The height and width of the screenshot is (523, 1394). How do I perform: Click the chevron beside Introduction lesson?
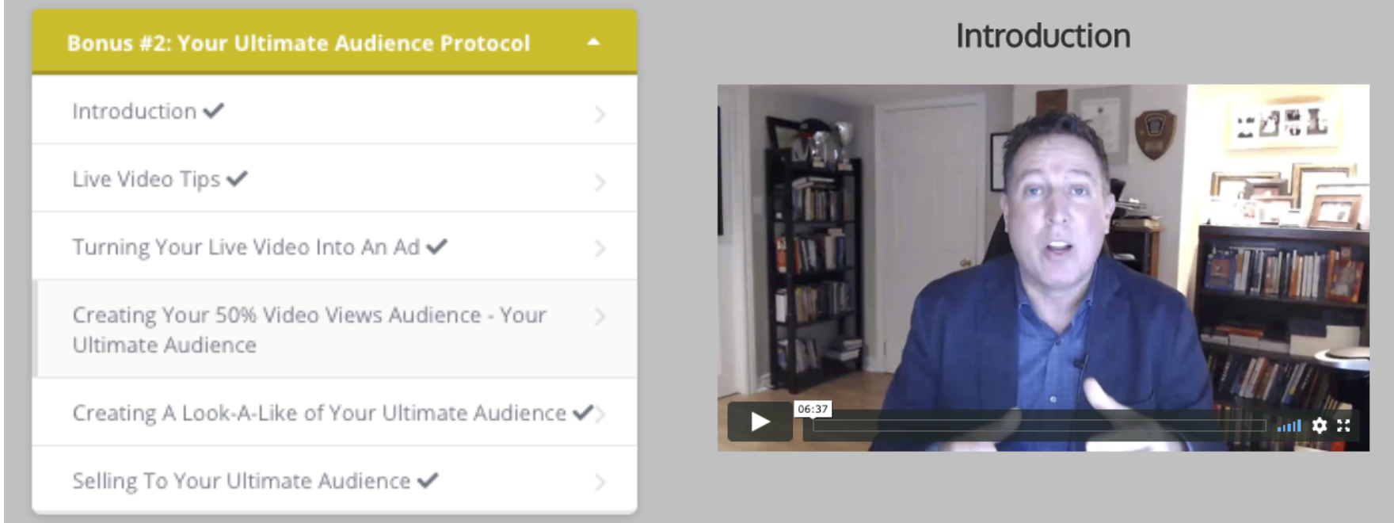point(600,114)
